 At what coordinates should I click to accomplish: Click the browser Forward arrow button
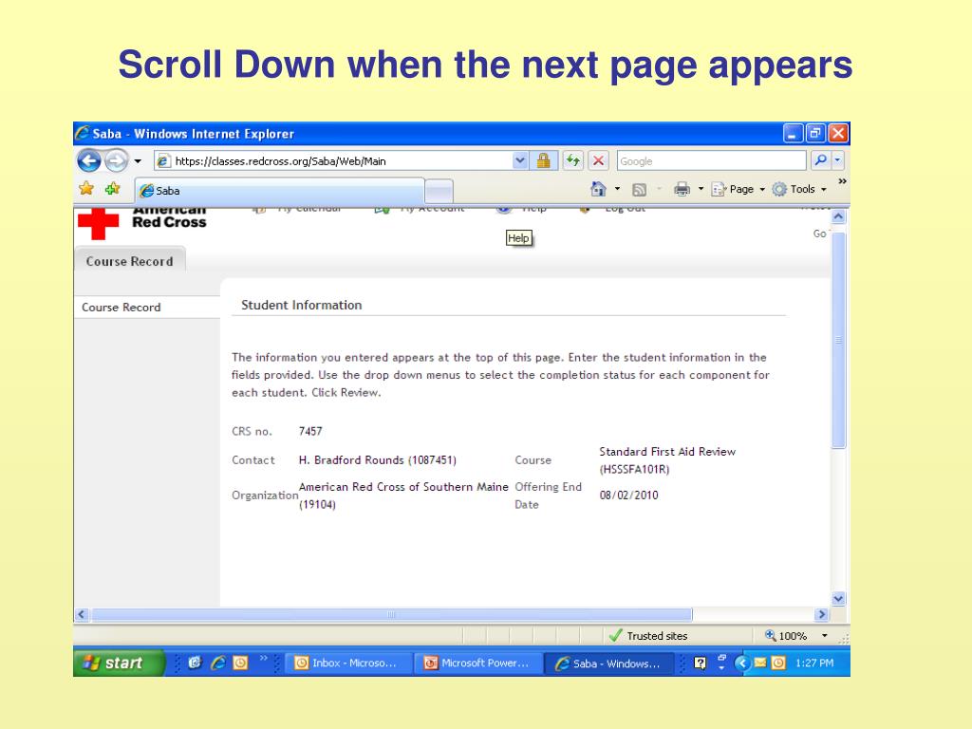(116, 161)
